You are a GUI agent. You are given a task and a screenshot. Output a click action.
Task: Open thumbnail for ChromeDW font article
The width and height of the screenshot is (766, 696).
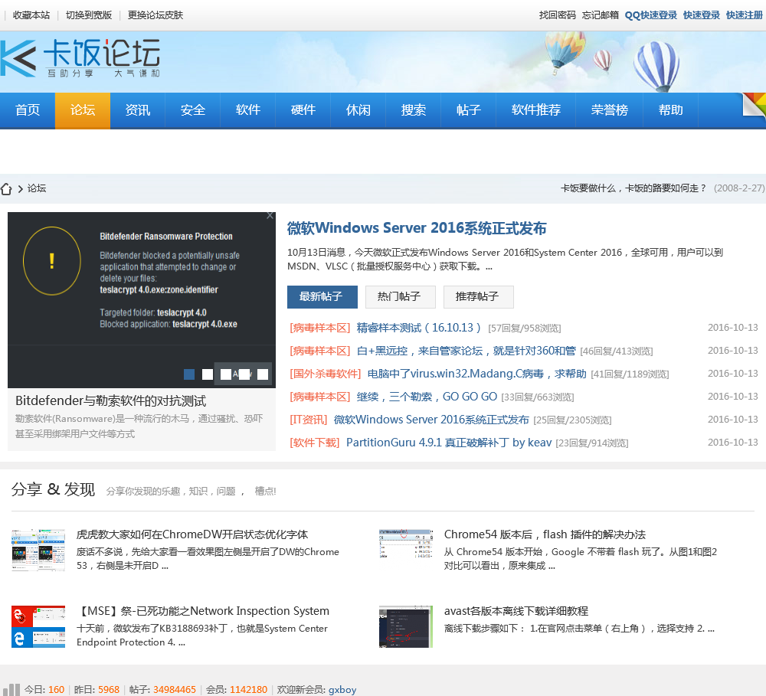pyautogui.click(x=38, y=550)
